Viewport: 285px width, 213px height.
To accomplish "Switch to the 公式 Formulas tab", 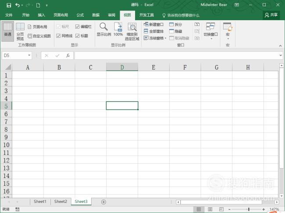I will 80,15.
